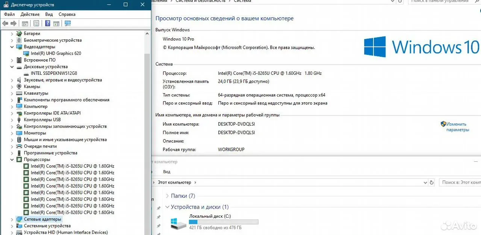Toggle the console tree toolbar icon

coord(25,23)
